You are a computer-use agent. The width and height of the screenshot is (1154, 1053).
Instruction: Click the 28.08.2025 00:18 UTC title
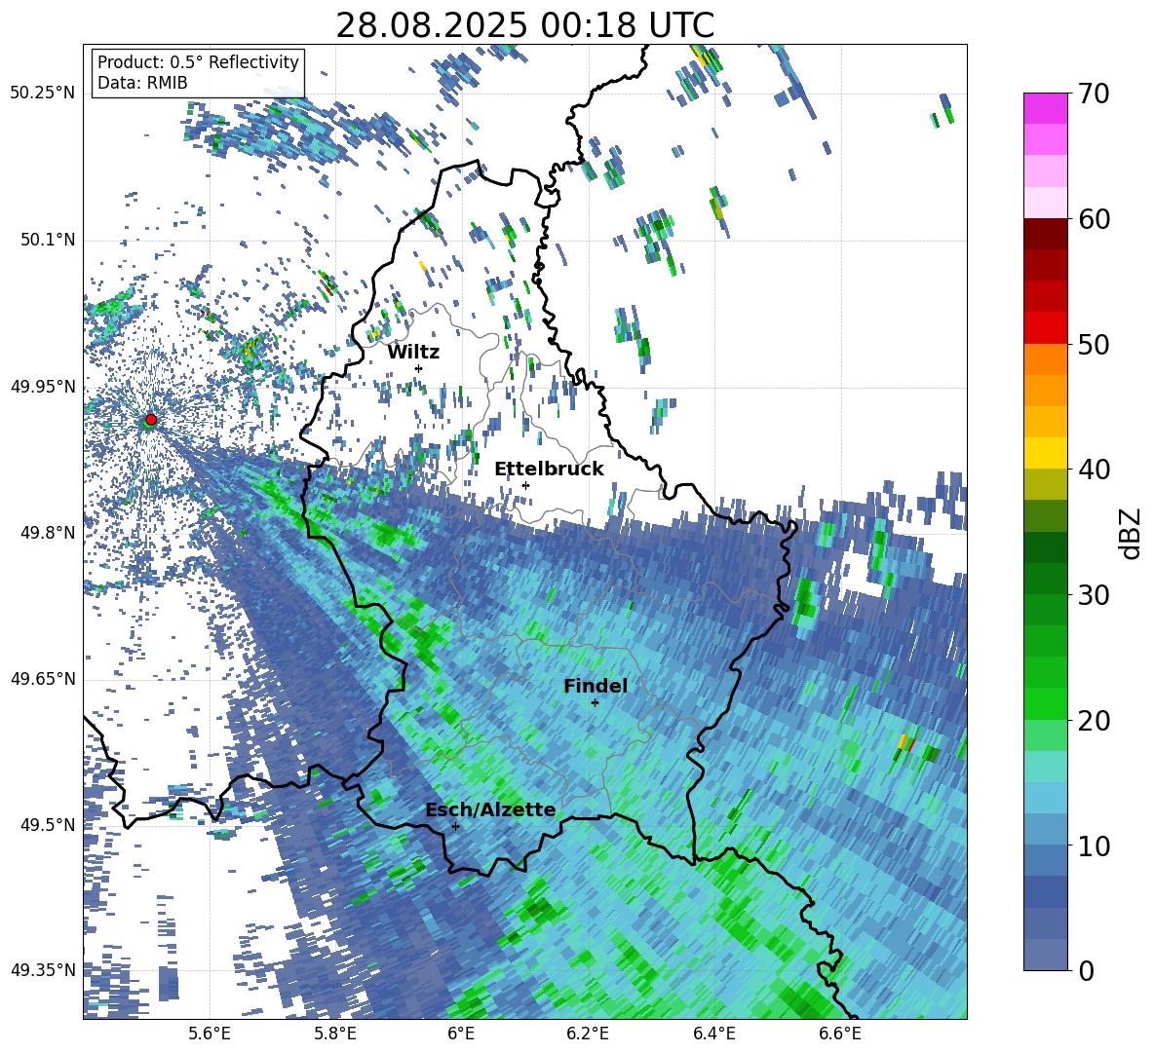tap(525, 25)
